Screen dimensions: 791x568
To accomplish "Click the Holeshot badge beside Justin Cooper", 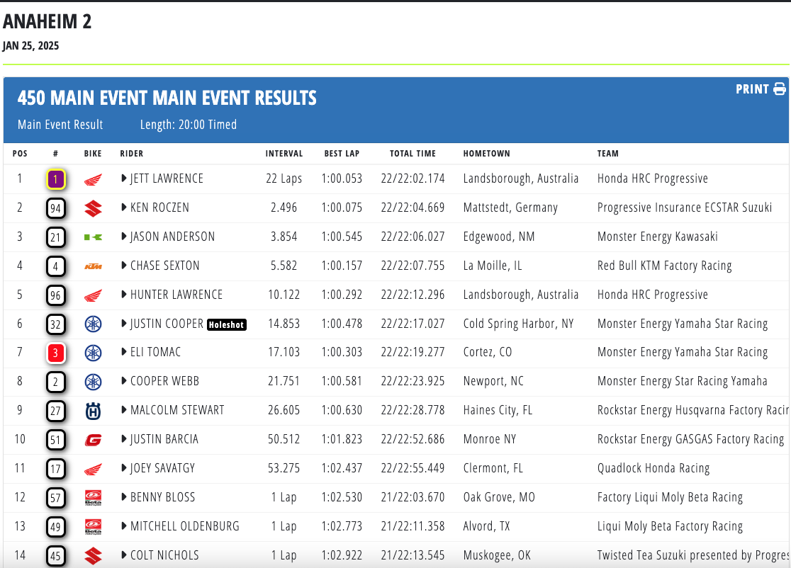I will click(x=227, y=325).
